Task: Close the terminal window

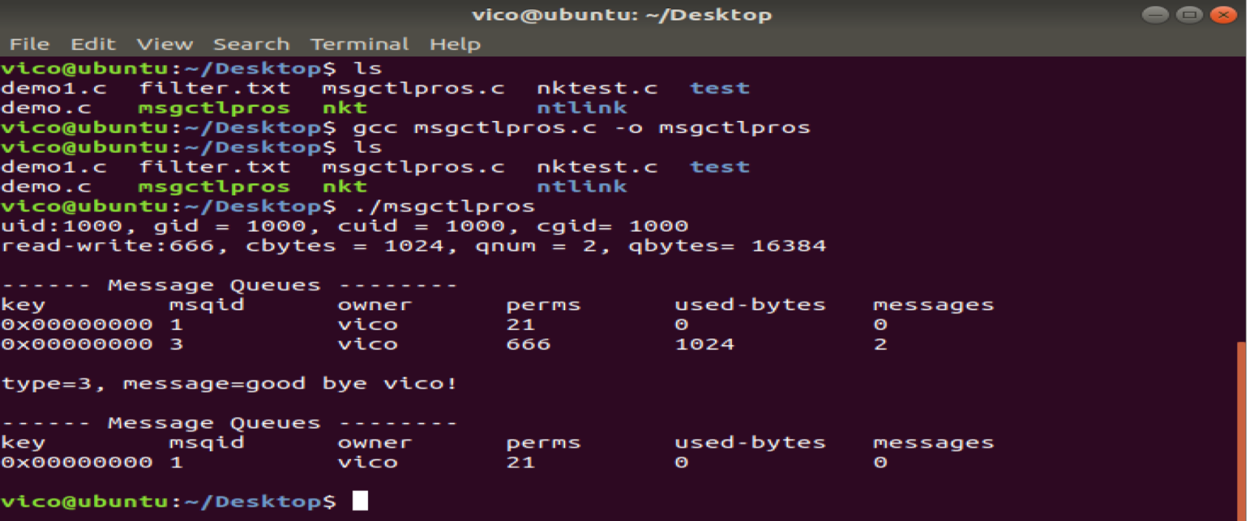Action: tap(1223, 15)
